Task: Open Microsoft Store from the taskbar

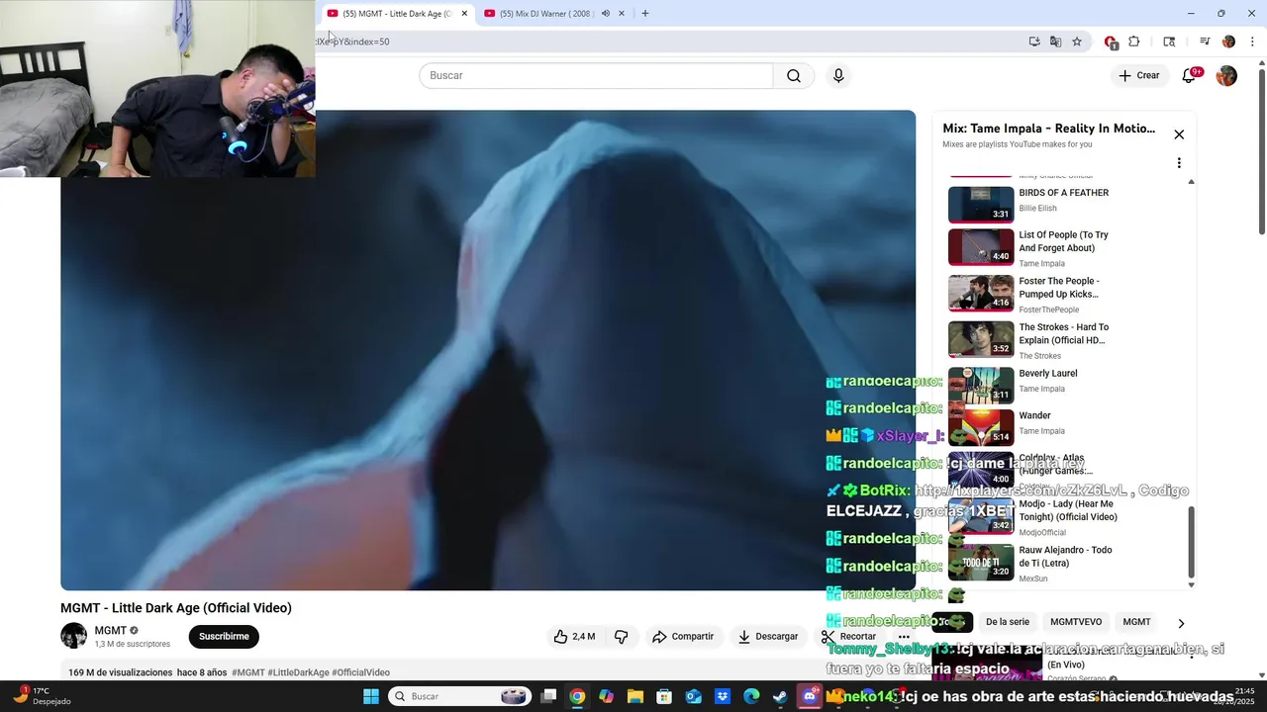Action: pos(664,696)
